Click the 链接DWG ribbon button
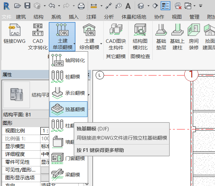The height and width of the screenshot is (186, 215). [15, 34]
